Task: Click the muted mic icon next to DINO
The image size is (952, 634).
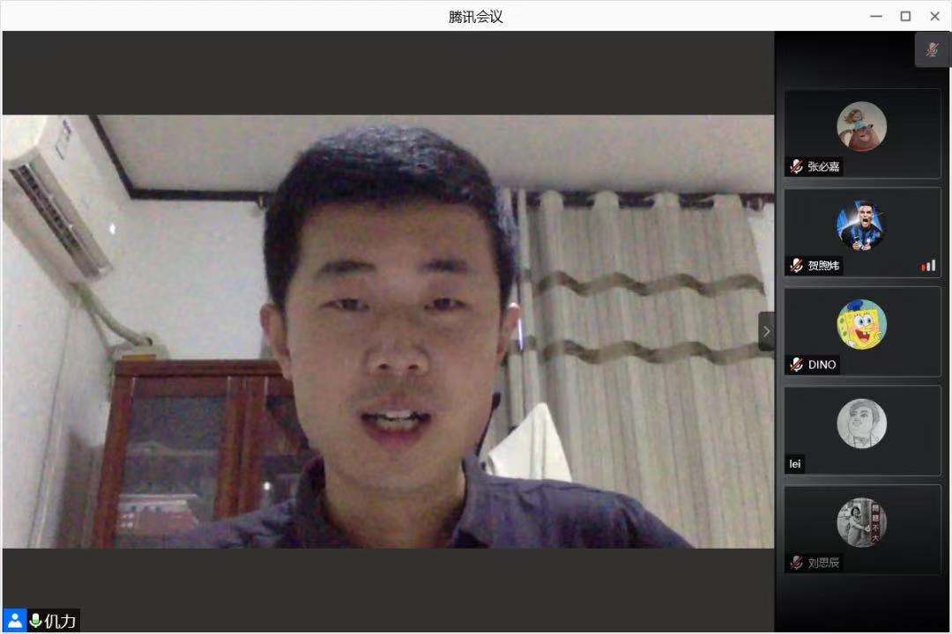Action: (x=797, y=365)
